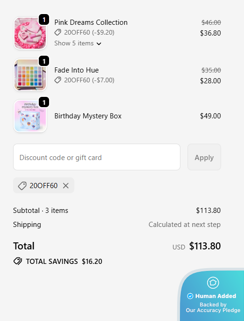Image resolution: width=244 pixels, height=321 pixels.
Task: Click the Total Savings tags icon
Action: tap(18, 261)
